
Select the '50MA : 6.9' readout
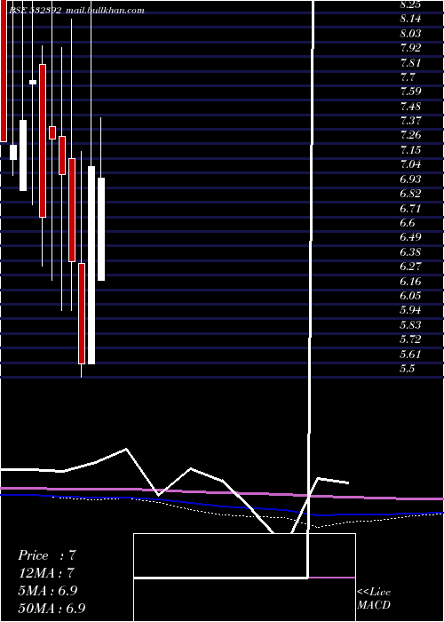52,608
